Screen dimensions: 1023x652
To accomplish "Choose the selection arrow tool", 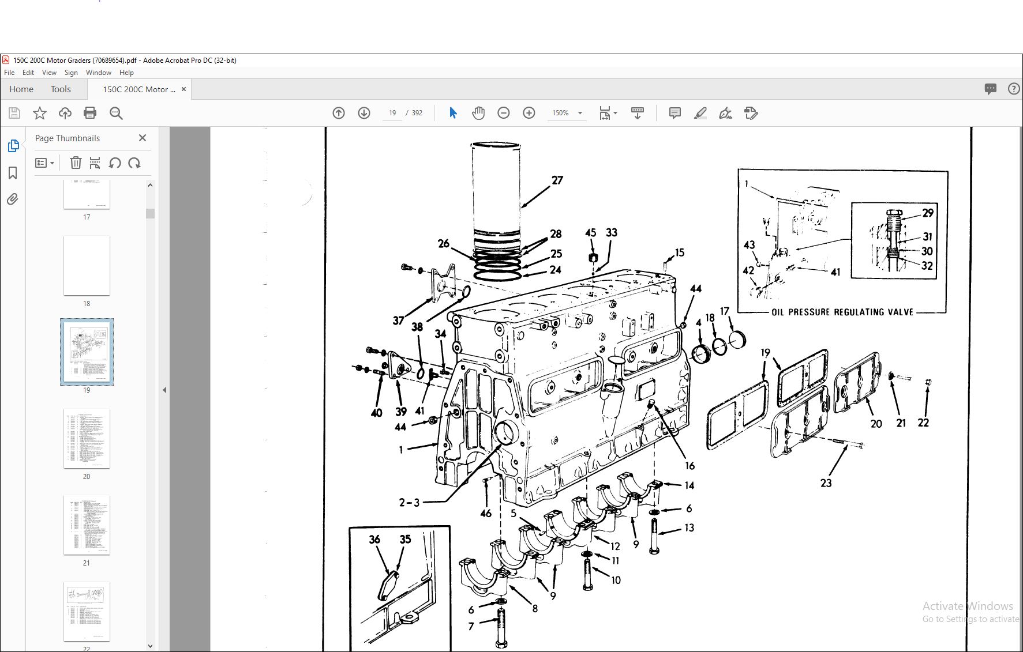I will pos(453,113).
